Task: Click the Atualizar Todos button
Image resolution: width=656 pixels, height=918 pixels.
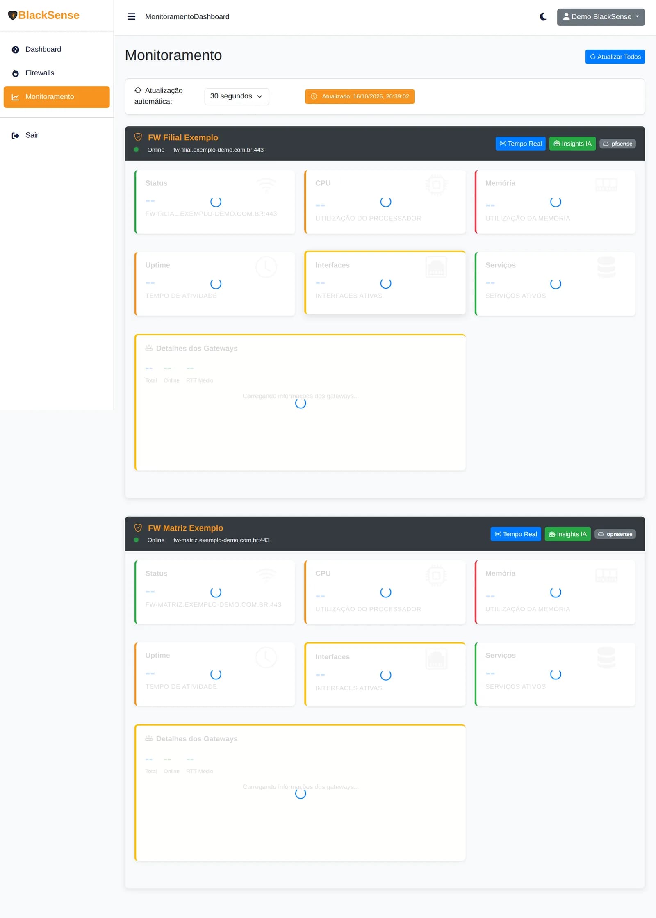Action: click(x=615, y=57)
